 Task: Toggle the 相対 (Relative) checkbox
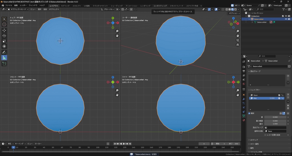pos(249,113)
